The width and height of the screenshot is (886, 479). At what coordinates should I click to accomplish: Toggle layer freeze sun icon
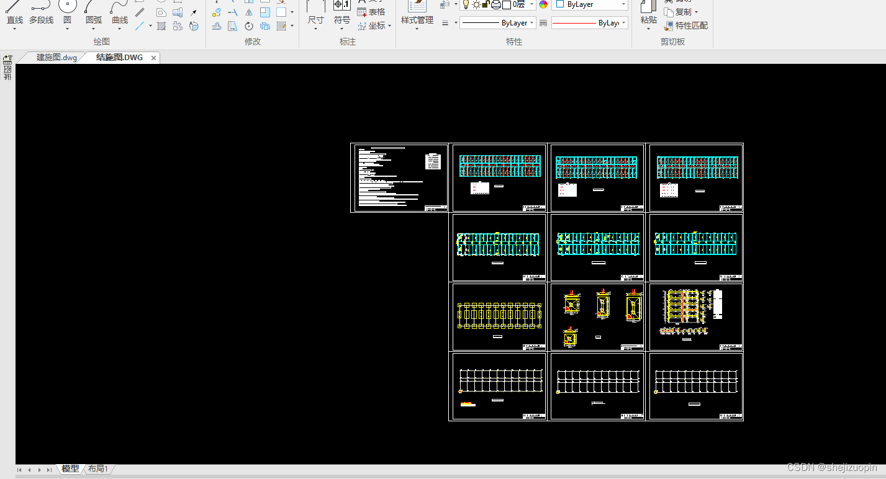476,4
